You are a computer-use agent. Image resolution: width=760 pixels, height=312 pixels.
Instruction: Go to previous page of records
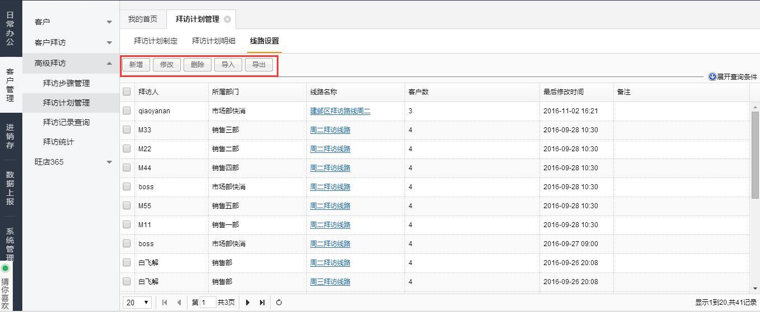click(x=179, y=303)
